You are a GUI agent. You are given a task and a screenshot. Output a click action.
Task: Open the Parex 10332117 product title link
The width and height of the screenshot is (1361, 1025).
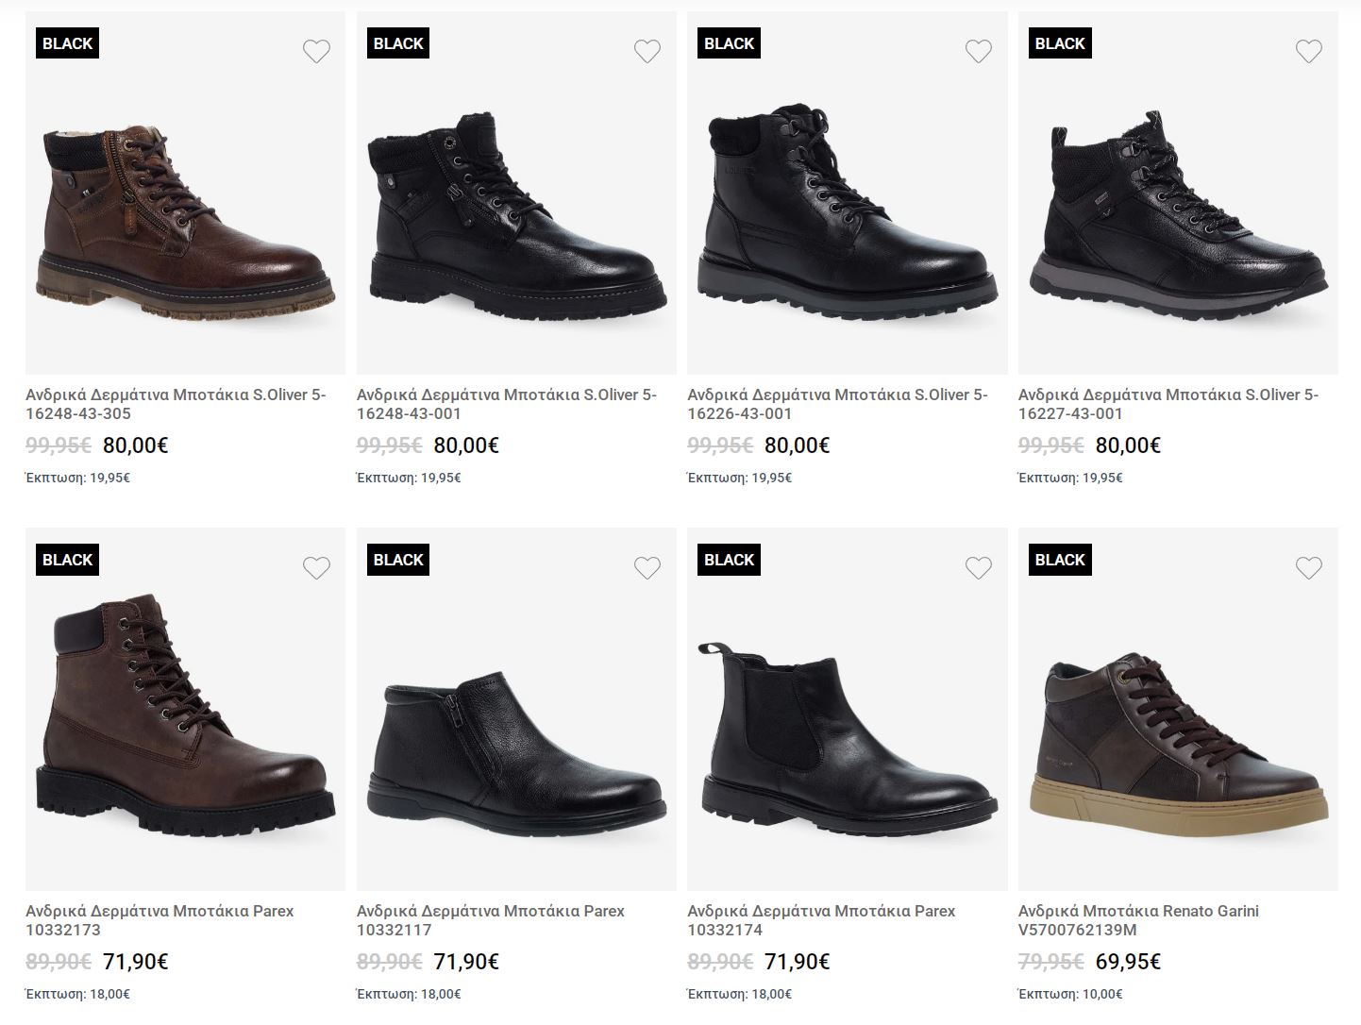coord(490,920)
